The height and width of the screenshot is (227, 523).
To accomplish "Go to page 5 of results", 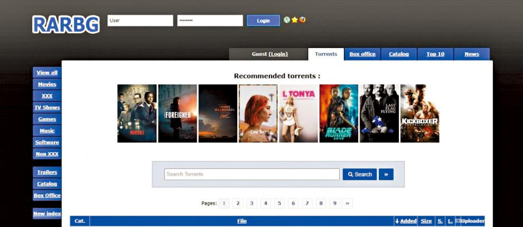I will (x=279, y=203).
